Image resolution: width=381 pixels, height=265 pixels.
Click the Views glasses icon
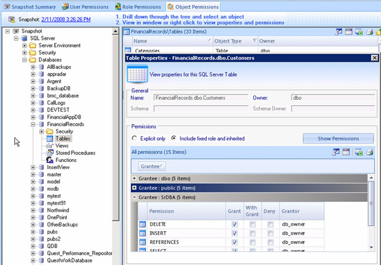(x=50, y=146)
